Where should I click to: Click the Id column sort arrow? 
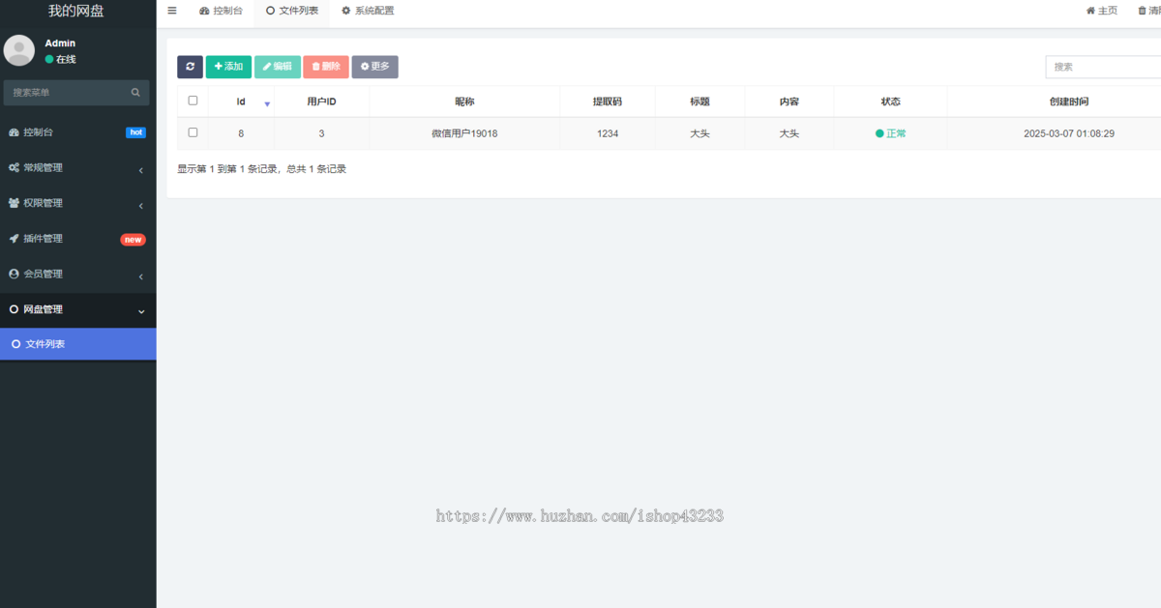tap(267, 102)
